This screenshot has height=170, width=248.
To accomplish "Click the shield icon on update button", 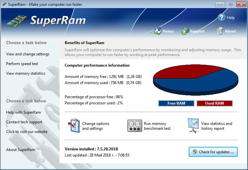I will click(x=195, y=152).
